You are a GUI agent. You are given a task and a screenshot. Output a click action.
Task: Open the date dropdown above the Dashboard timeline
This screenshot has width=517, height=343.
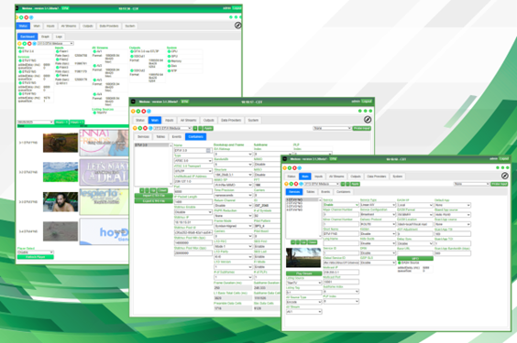(x=35, y=122)
